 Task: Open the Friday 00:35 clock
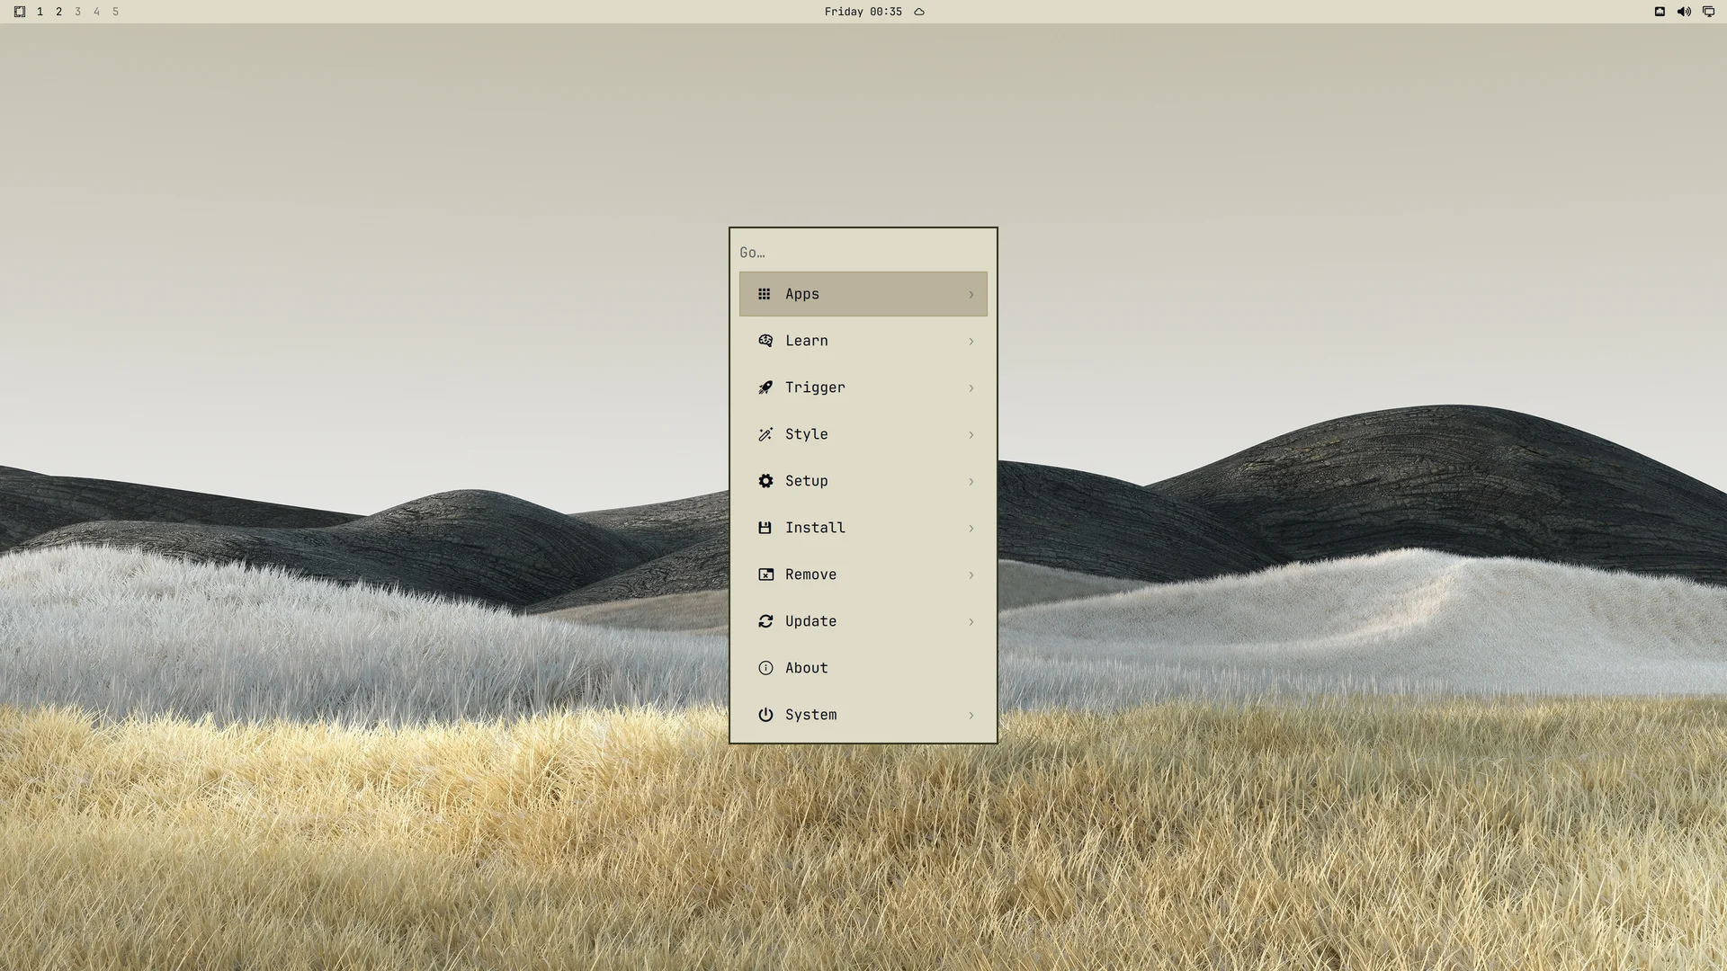tap(863, 12)
